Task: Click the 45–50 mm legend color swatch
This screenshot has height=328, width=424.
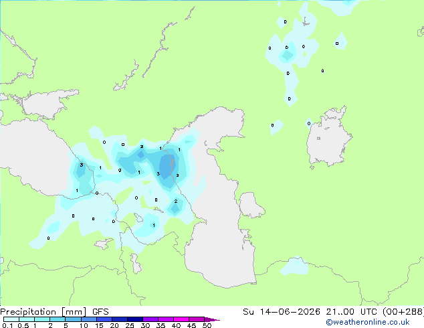Action: (197, 319)
